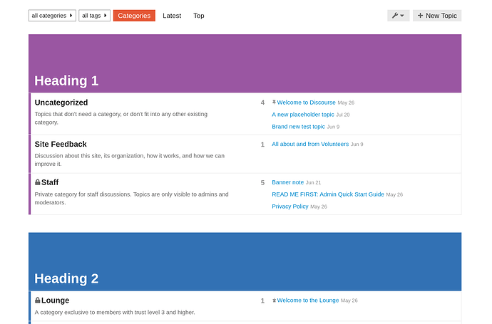Select the Categories tab

pos(134,16)
